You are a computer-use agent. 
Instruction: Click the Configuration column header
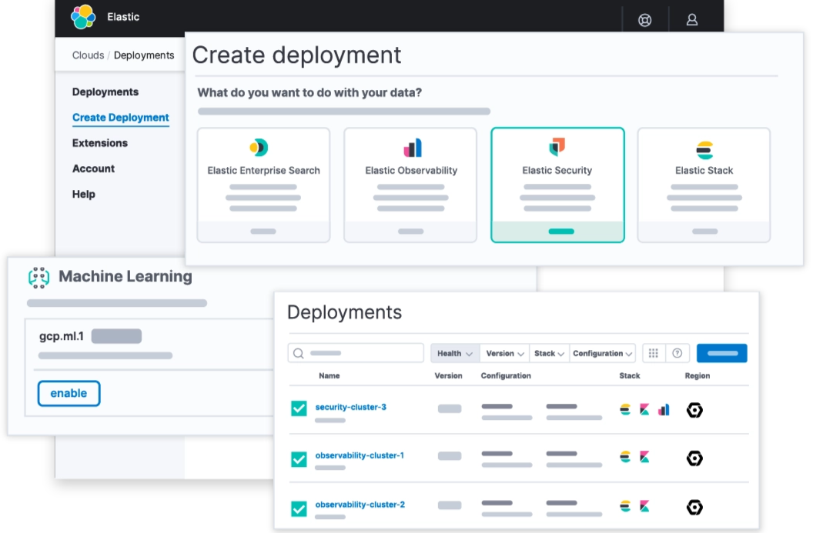tap(506, 375)
